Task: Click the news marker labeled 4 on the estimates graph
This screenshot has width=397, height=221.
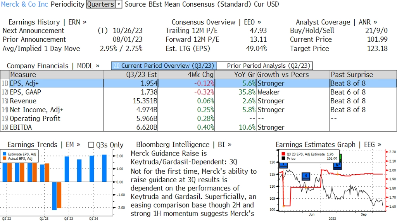Action: 306,176
